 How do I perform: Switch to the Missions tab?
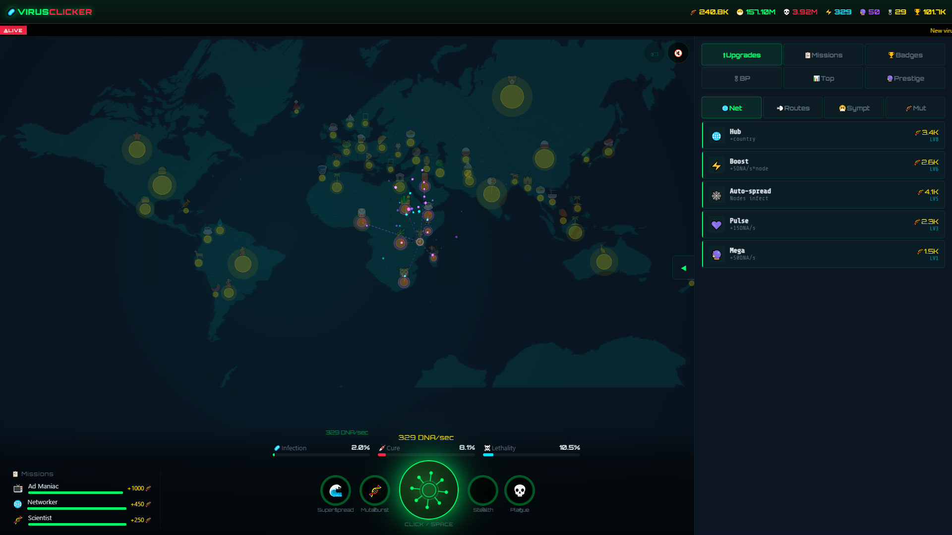tap(823, 54)
